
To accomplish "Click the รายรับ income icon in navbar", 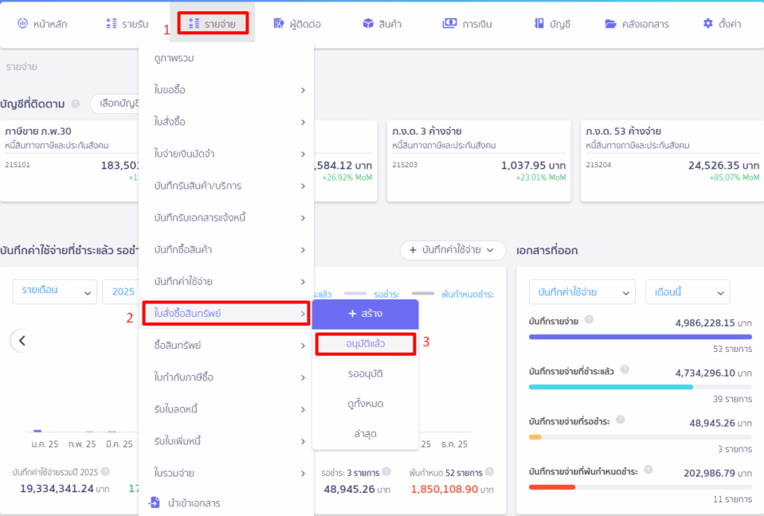I will (x=111, y=24).
